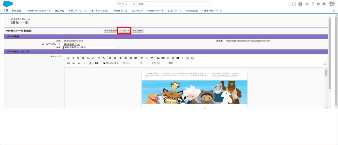The height and width of the screenshot is (145, 338).
Task: Open the emoji smiley picker
Action: click(193, 58)
